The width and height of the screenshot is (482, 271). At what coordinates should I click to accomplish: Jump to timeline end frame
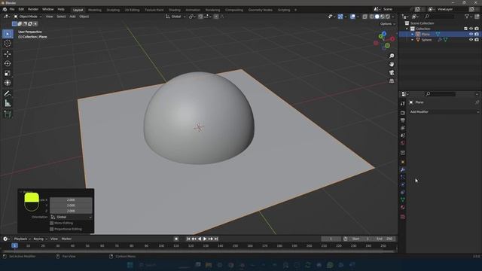coord(216,239)
